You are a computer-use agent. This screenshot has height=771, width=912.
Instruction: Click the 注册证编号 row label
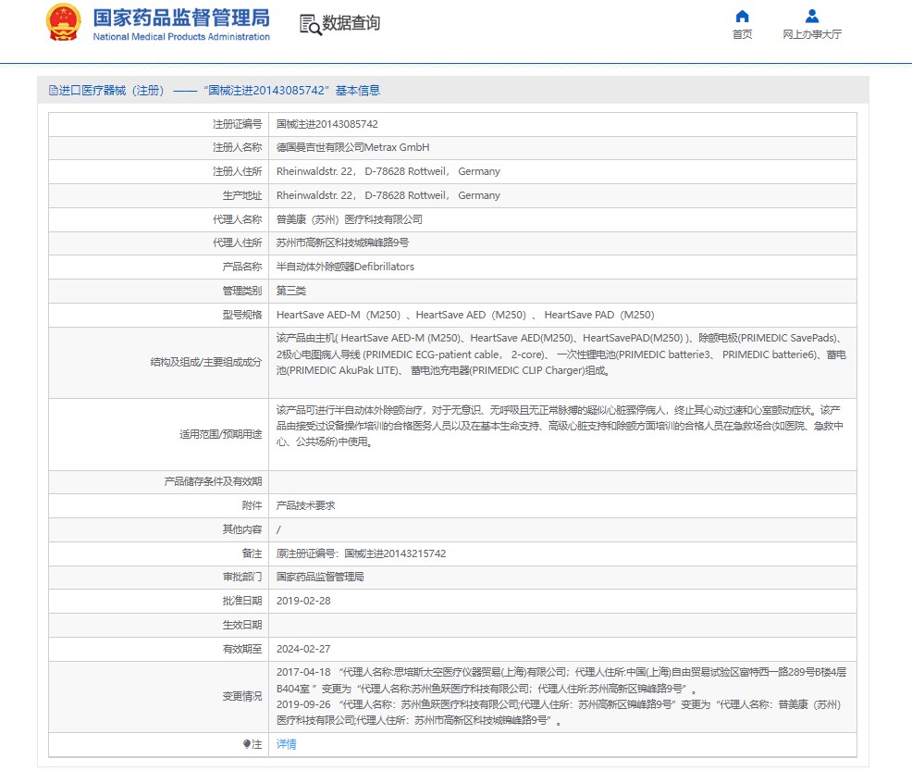click(238, 124)
